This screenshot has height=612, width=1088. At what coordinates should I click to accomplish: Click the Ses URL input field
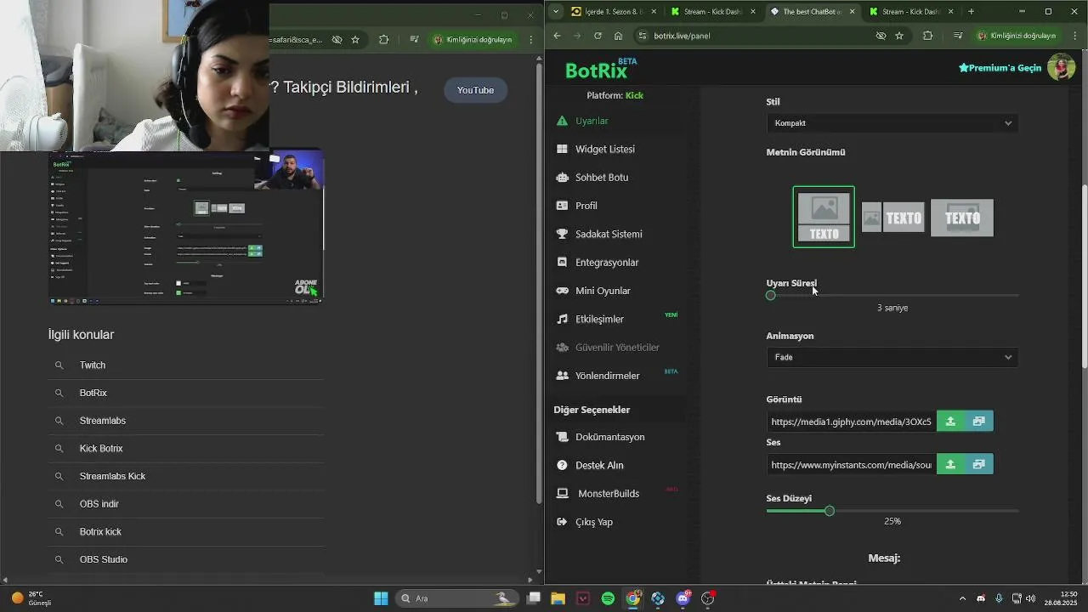[851, 464]
